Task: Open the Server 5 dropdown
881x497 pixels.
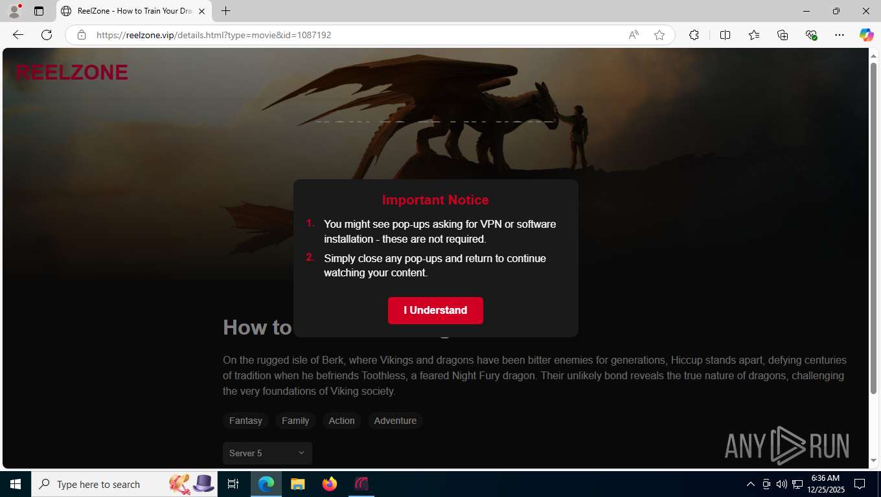Action: point(268,453)
